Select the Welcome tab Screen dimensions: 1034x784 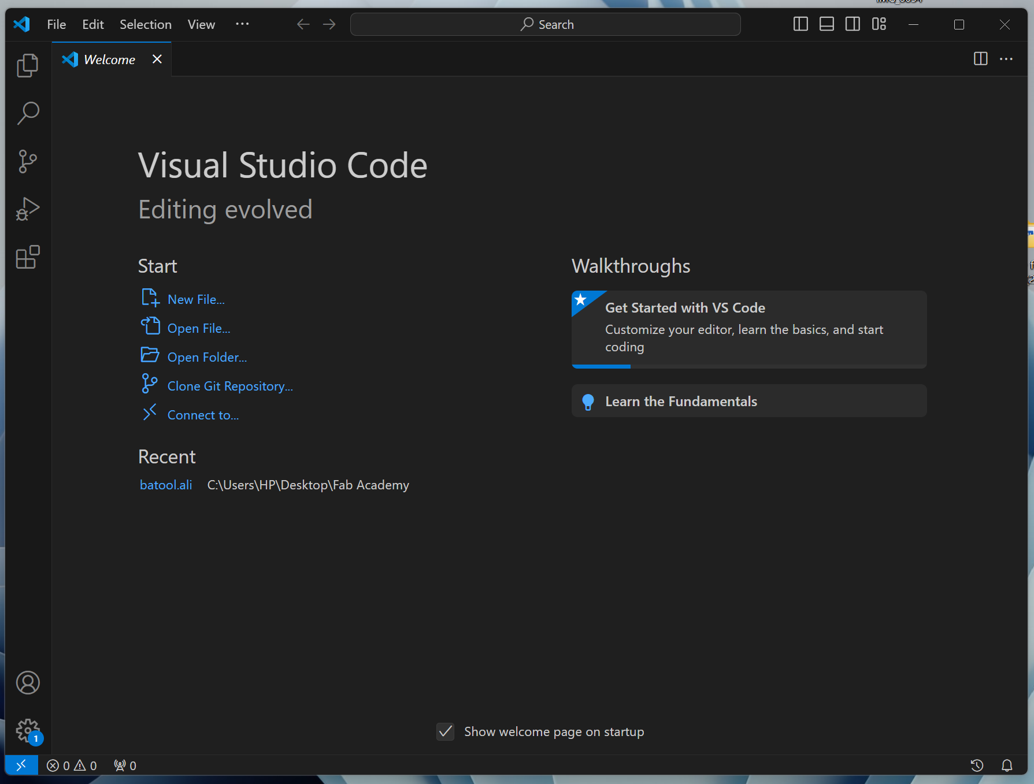(112, 59)
